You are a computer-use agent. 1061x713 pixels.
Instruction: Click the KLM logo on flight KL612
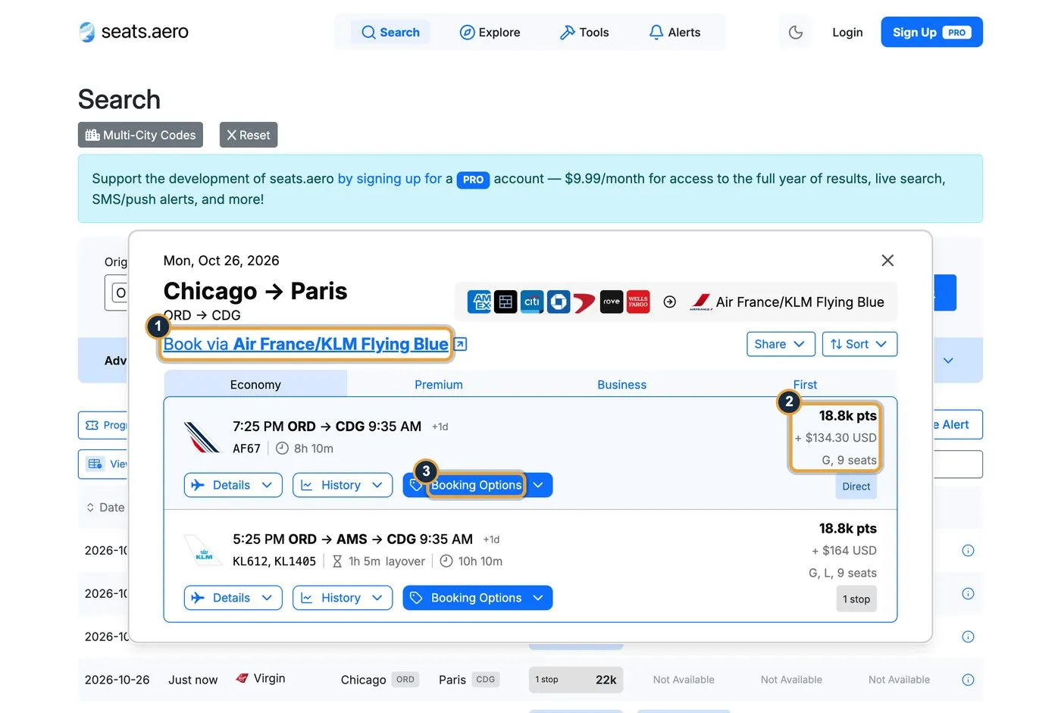203,550
